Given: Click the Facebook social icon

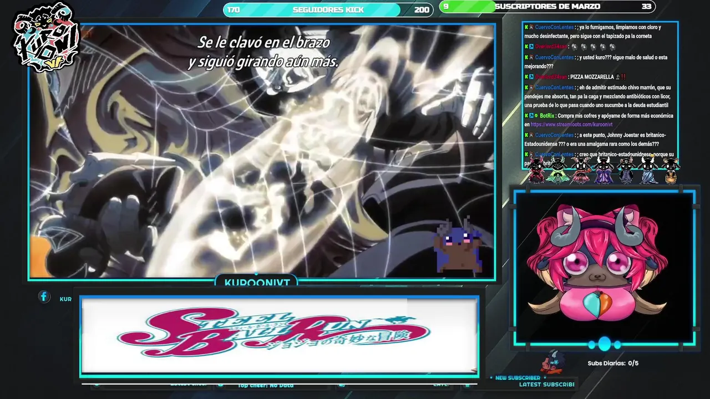Looking at the screenshot, I should tap(44, 296).
